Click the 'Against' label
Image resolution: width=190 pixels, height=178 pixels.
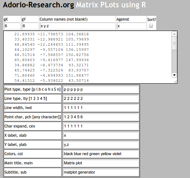pos(123,19)
